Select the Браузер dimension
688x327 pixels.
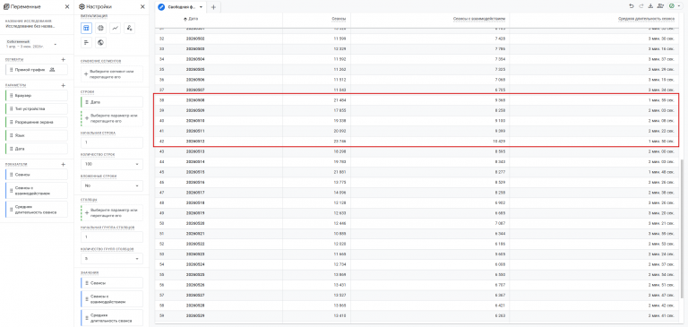coord(37,95)
